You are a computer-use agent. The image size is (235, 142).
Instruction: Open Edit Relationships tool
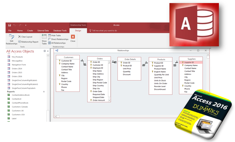tap(12, 39)
